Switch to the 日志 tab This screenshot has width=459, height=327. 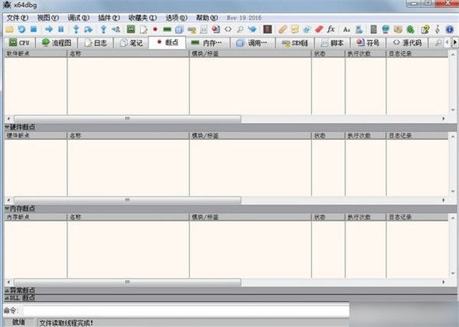tap(96, 43)
